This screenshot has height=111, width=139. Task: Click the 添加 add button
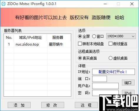pyautogui.click(x=19, y=105)
